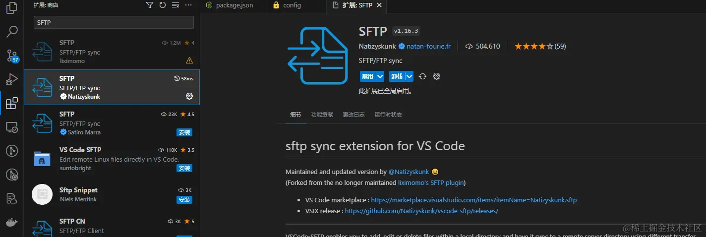The height and width of the screenshot is (237, 706).
Task: Click the extensions search box containing SFTP
Action: 114,22
